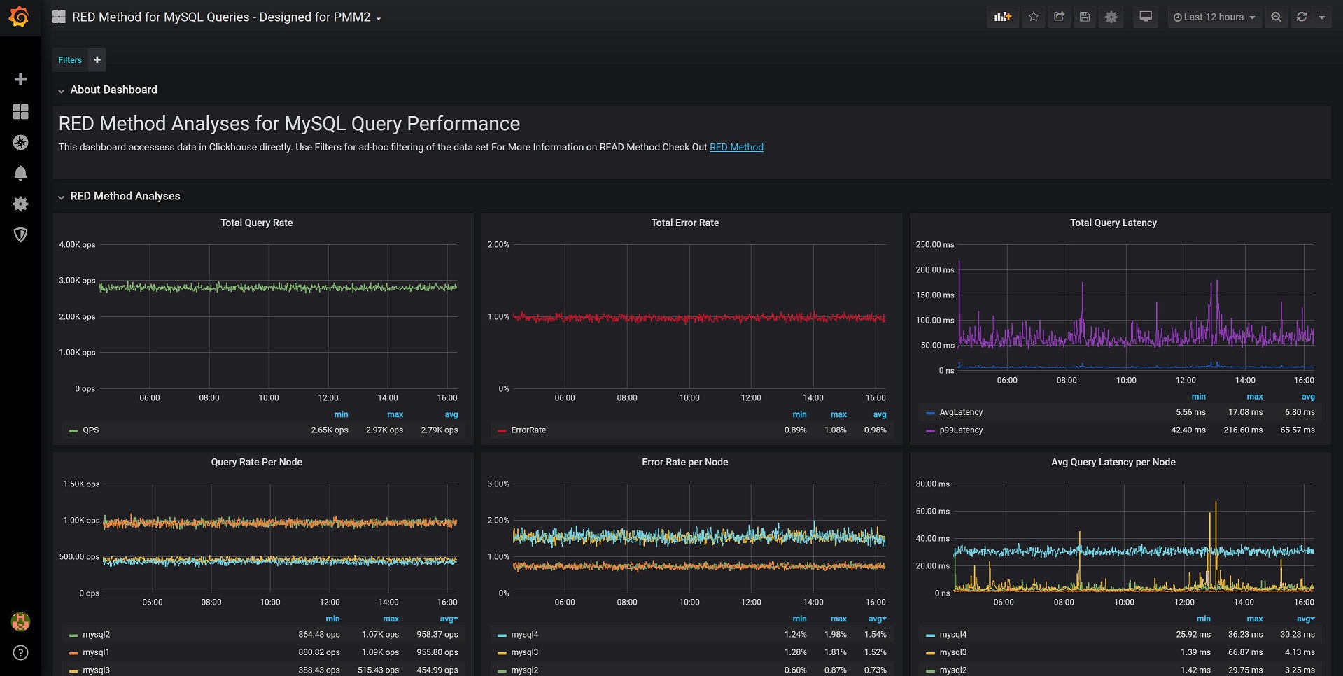Collapse the About Dashboard row
The image size is (1343, 676).
[108, 90]
